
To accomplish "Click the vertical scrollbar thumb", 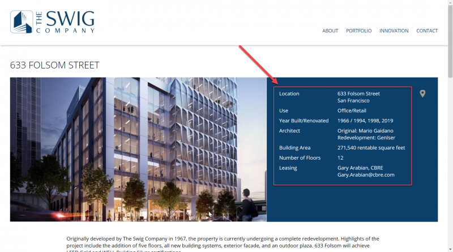I will (x=450, y=40).
